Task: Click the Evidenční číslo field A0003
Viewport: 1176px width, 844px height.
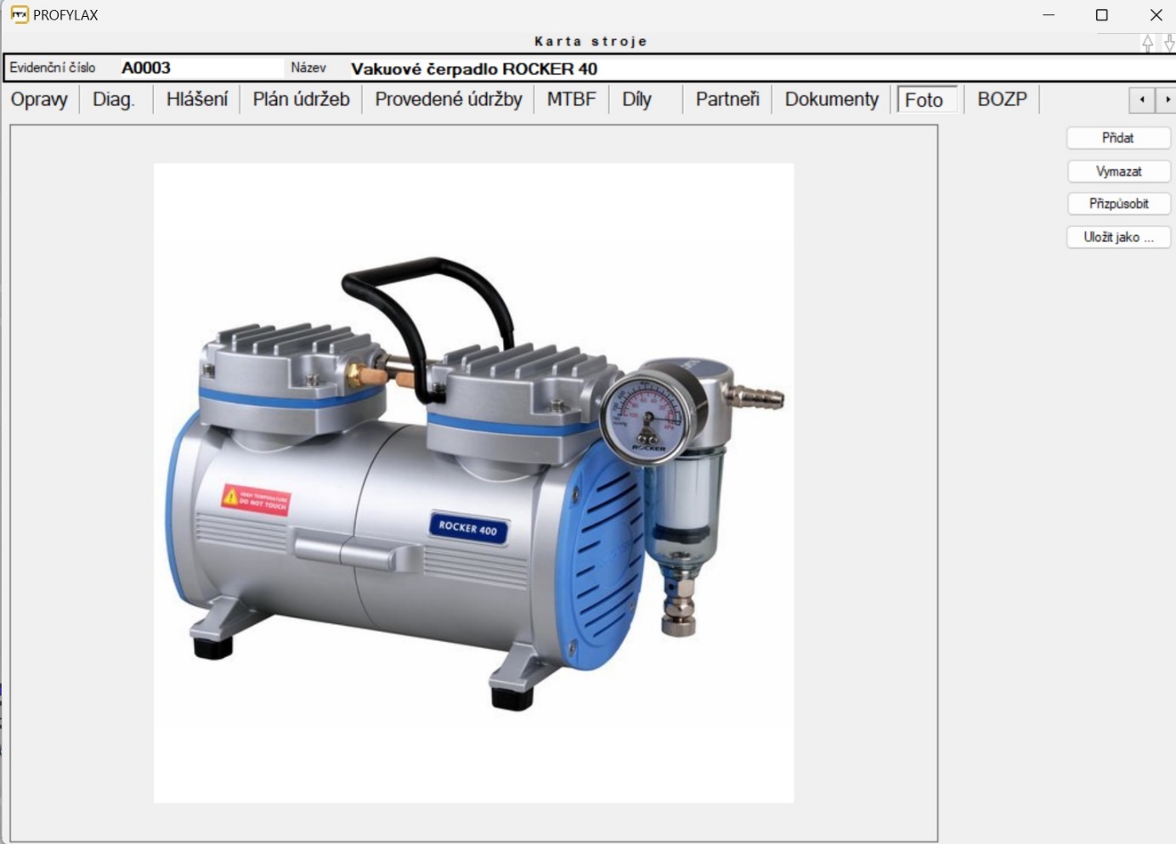Action: (200, 68)
